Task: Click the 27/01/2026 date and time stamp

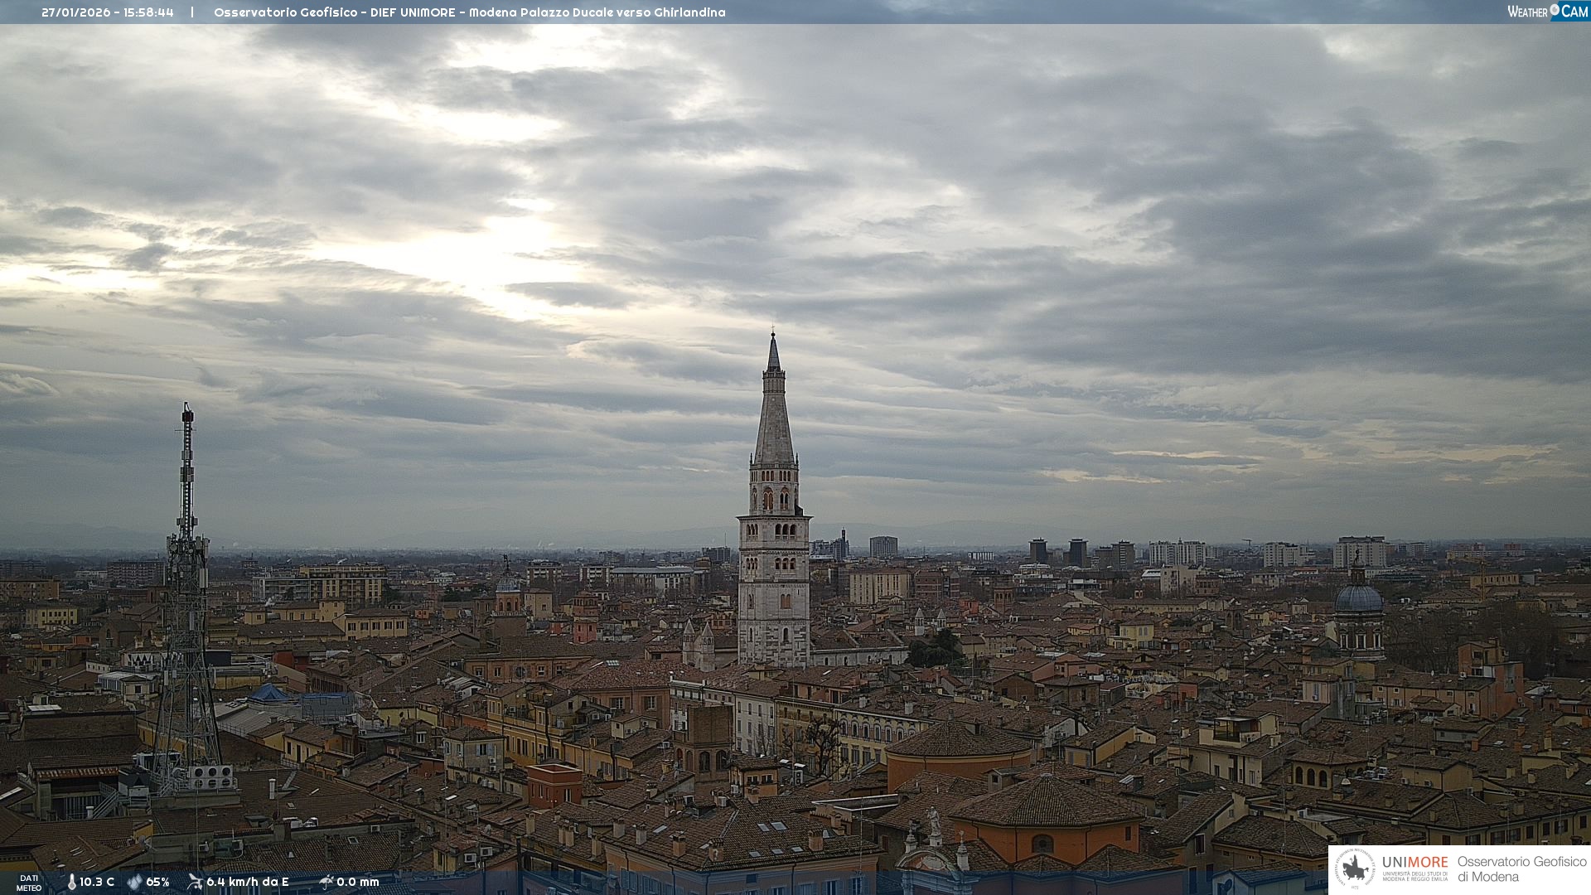Action: (x=108, y=12)
